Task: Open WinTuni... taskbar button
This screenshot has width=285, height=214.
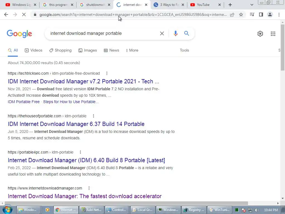Action: tap(220, 210)
